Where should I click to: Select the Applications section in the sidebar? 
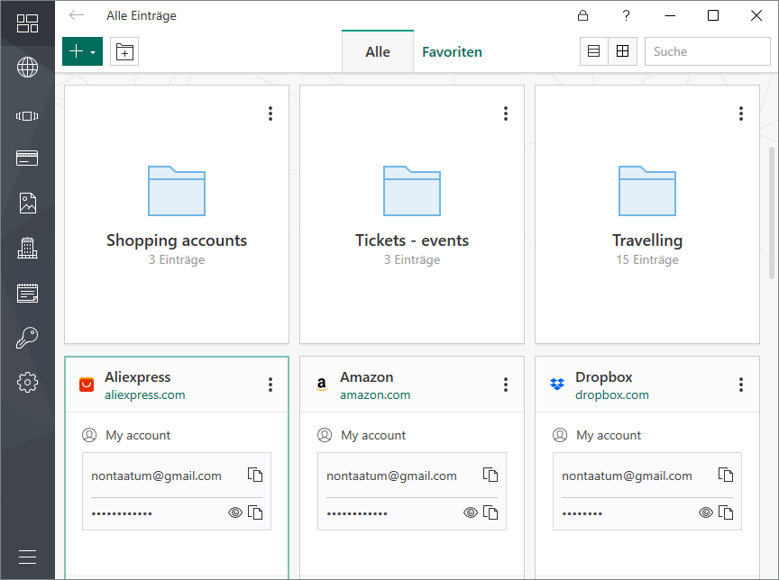pyautogui.click(x=27, y=113)
